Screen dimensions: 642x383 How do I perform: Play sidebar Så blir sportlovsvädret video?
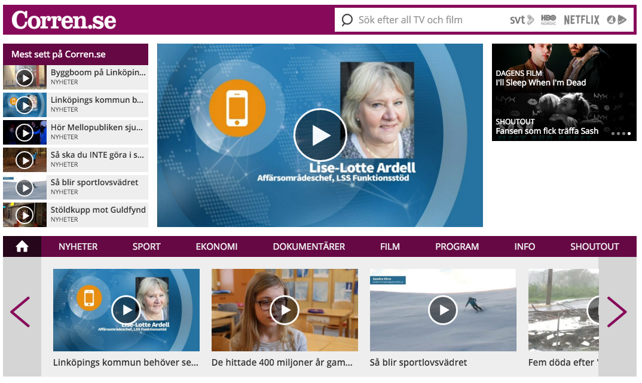(x=25, y=188)
